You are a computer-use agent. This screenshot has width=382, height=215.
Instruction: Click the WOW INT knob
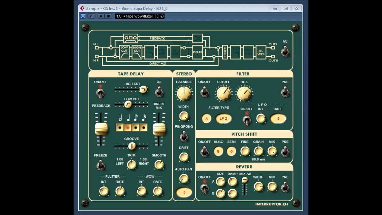pos(141,191)
